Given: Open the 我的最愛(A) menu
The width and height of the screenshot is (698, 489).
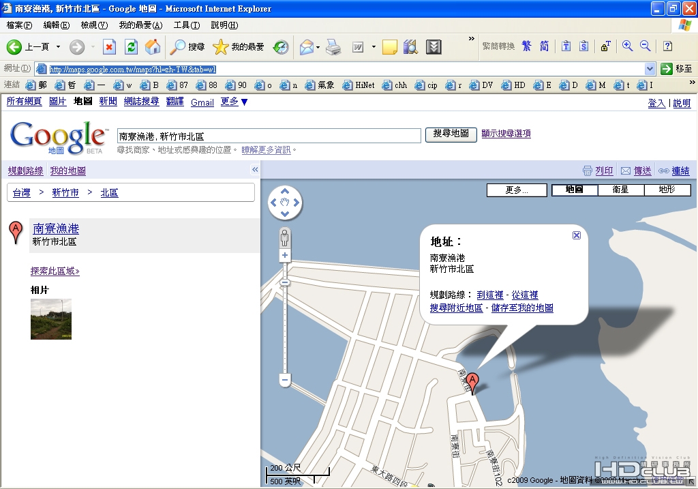Looking at the screenshot, I should click(140, 25).
